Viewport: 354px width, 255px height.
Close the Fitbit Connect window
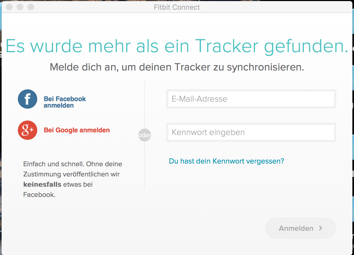9,7
